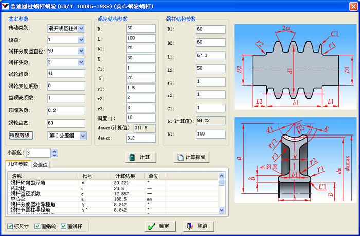Uncheck the 画蜗轮 checkbox
The height and width of the screenshot is (236, 360).
37,226
